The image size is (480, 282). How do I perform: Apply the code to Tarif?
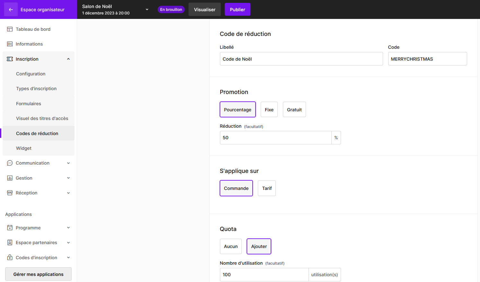[x=266, y=188]
